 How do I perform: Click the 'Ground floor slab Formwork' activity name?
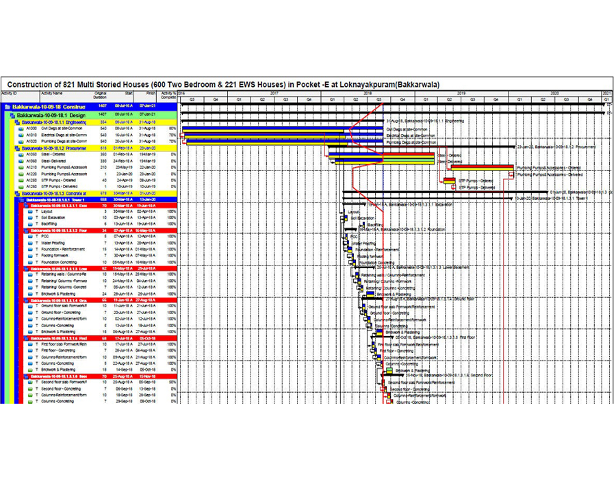point(64,307)
